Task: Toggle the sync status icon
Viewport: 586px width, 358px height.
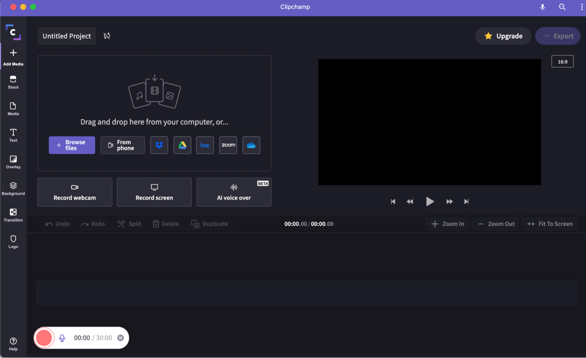Action: click(107, 36)
